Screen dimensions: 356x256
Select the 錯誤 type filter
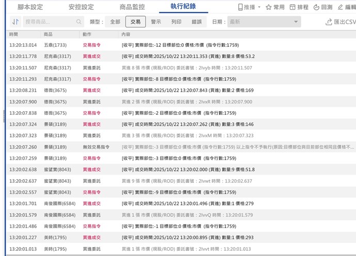click(x=197, y=22)
